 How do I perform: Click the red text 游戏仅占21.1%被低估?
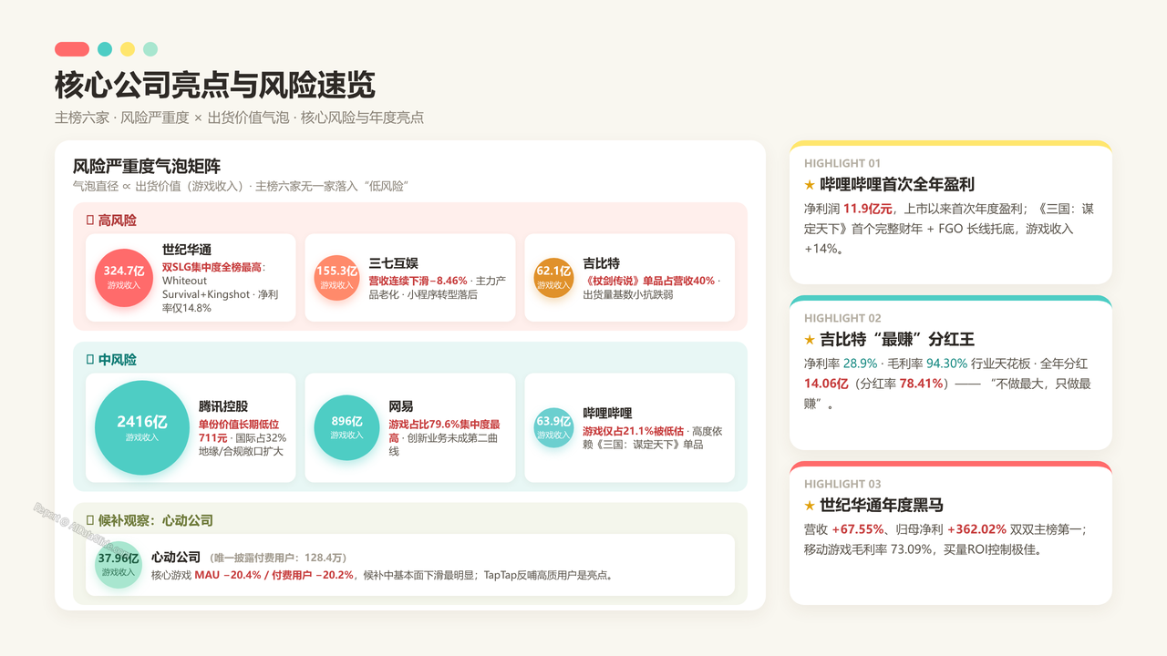pyautogui.click(x=633, y=431)
